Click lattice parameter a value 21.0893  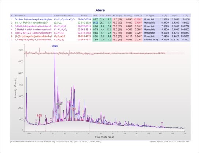(x=164, y=19)
